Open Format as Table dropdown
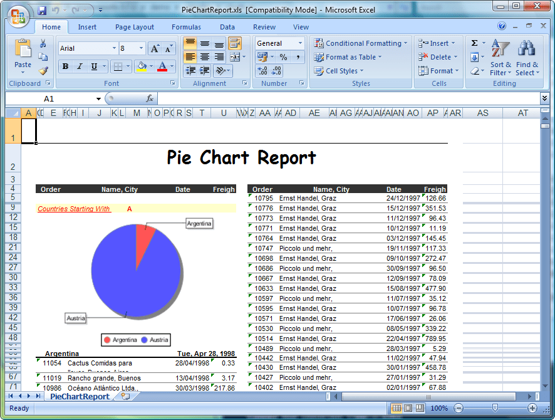 348,57
